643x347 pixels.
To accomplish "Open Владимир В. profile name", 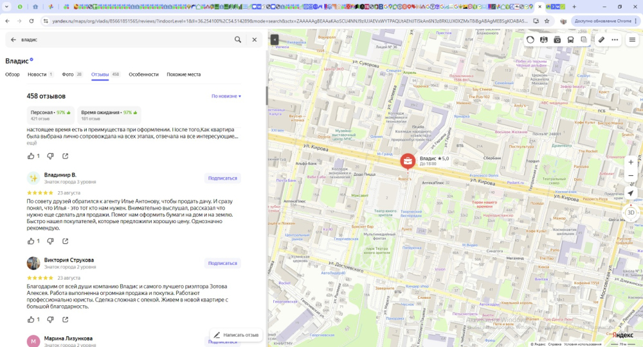I will [60, 174].
